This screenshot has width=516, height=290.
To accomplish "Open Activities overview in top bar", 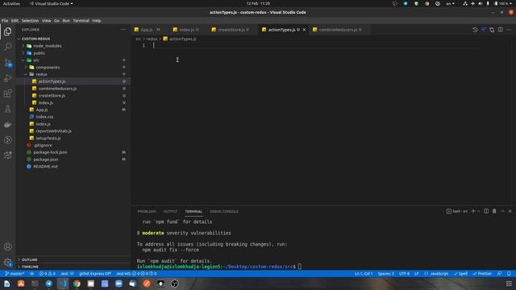I will point(11,3).
